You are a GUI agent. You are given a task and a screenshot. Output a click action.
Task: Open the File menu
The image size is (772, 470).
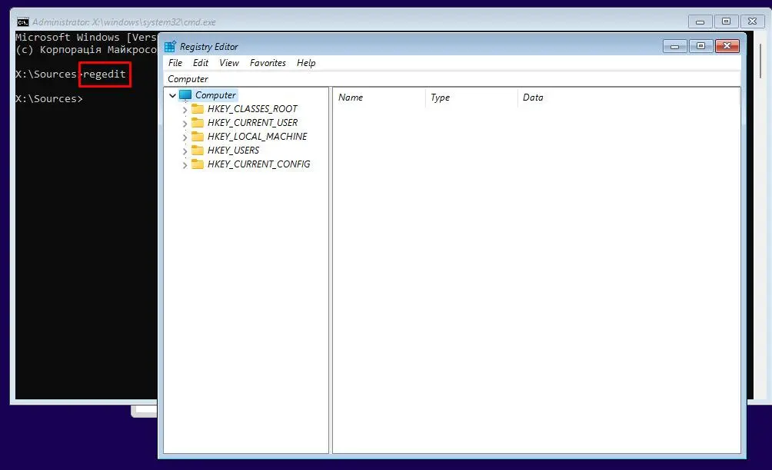coord(175,63)
